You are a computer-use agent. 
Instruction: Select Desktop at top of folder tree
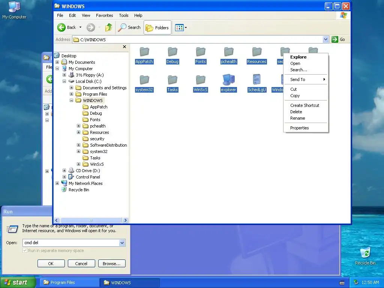tap(69, 56)
